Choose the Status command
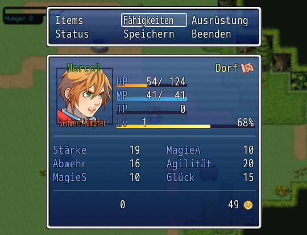 tap(72, 34)
